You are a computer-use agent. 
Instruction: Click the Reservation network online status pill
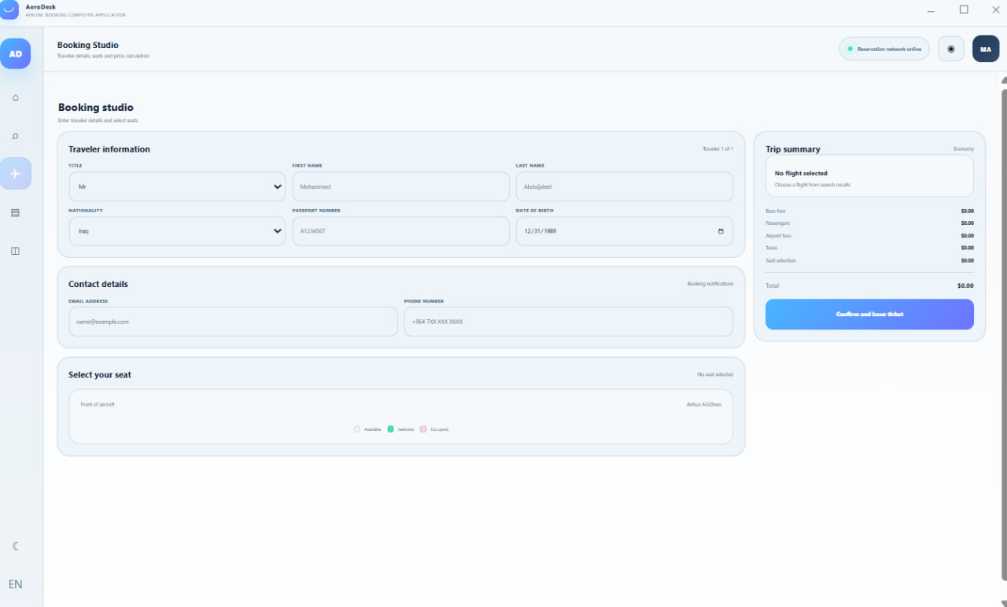[884, 49]
